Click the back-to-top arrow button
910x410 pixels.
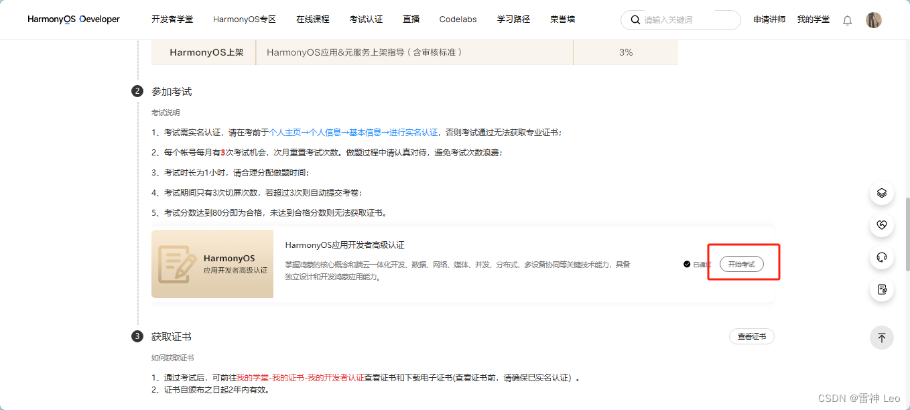click(882, 338)
